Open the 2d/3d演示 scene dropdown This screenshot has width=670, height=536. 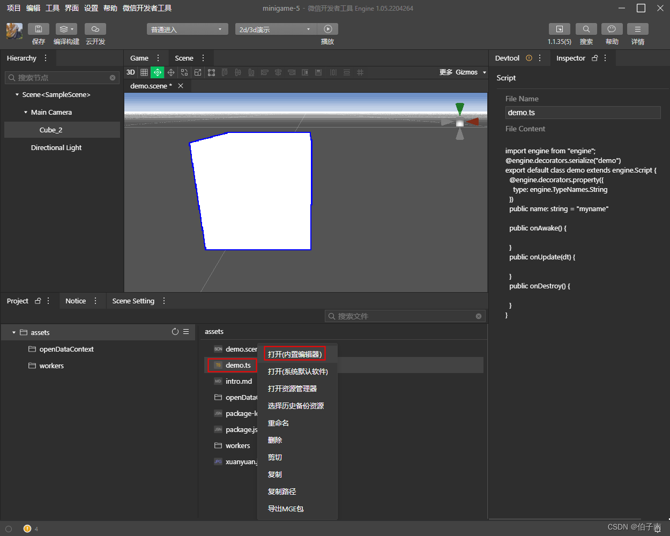point(276,29)
